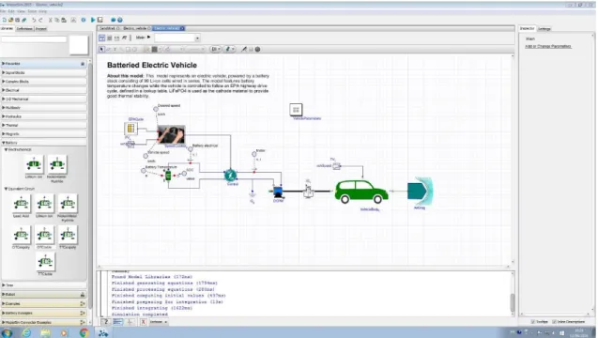Open Chrome from the taskbar
Image resolution: width=598 pixels, height=338 pixels.
tap(84, 332)
